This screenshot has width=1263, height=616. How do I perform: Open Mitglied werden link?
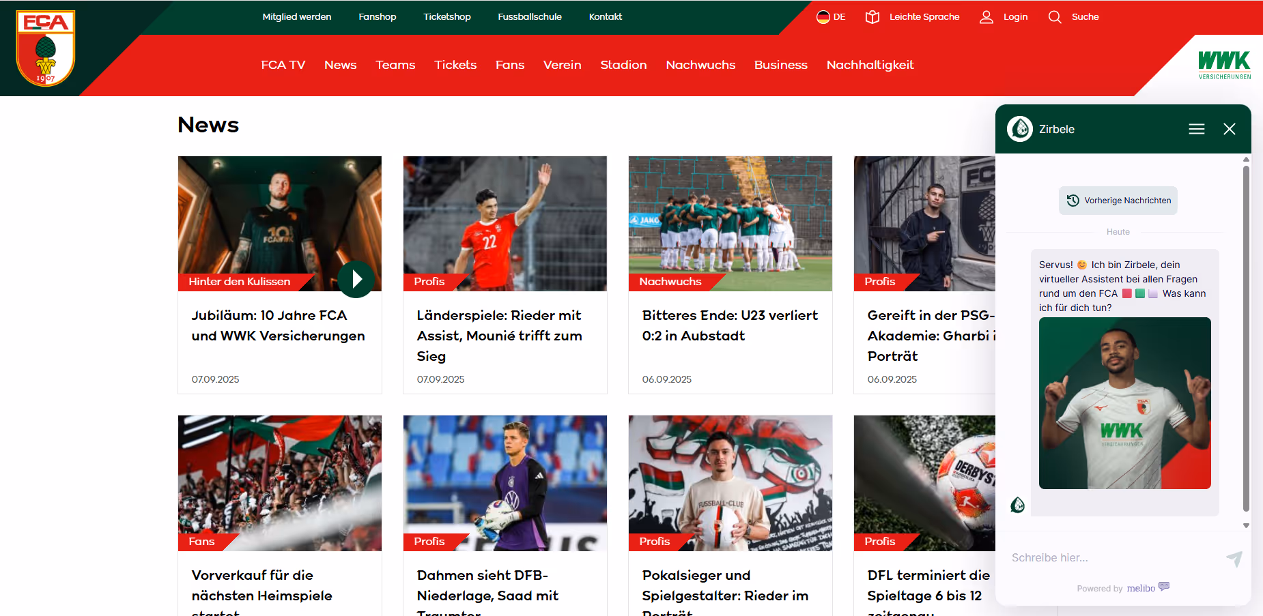[x=297, y=17]
